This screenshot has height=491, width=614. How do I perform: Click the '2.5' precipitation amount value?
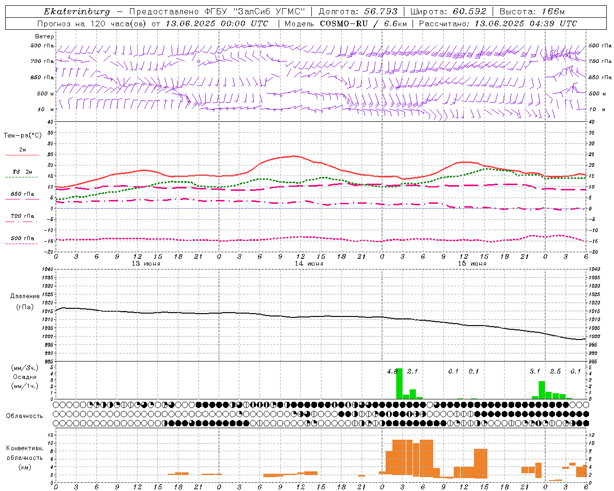[555, 372]
